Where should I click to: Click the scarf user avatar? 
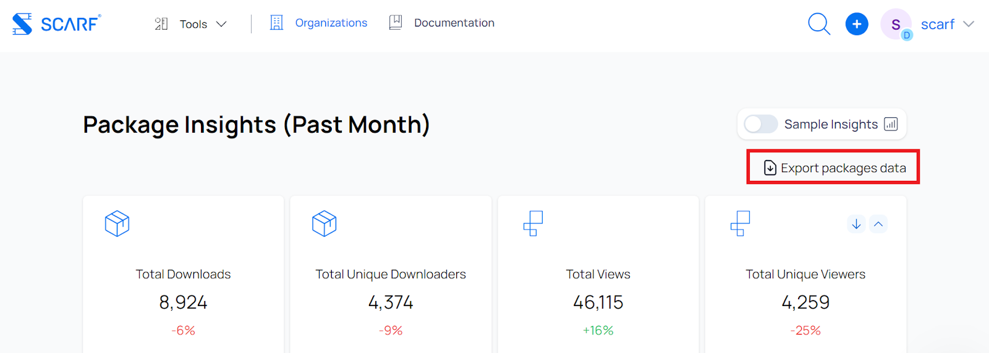click(896, 25)
